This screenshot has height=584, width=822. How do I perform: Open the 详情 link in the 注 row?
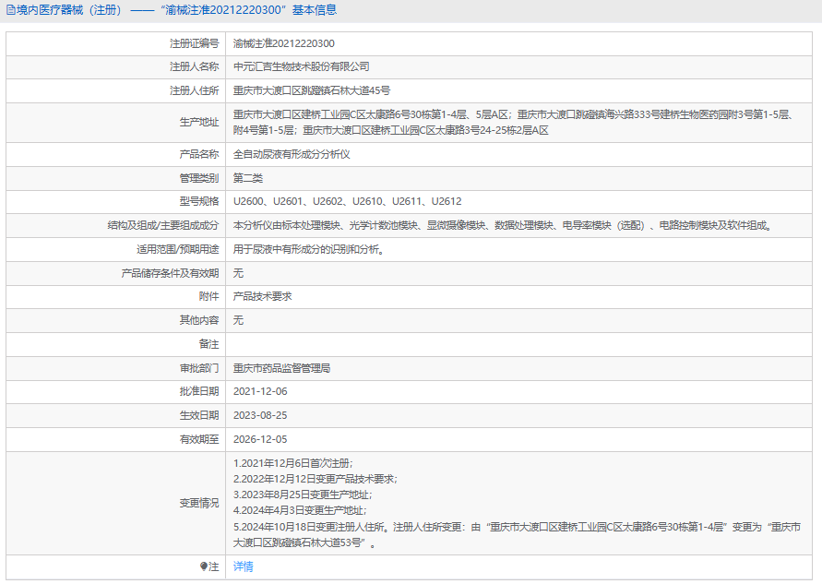coord(244,566)
